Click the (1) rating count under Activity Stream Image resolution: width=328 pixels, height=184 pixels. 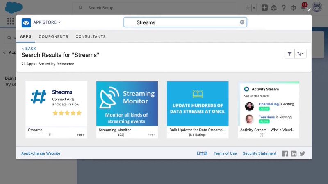(262, 135)
